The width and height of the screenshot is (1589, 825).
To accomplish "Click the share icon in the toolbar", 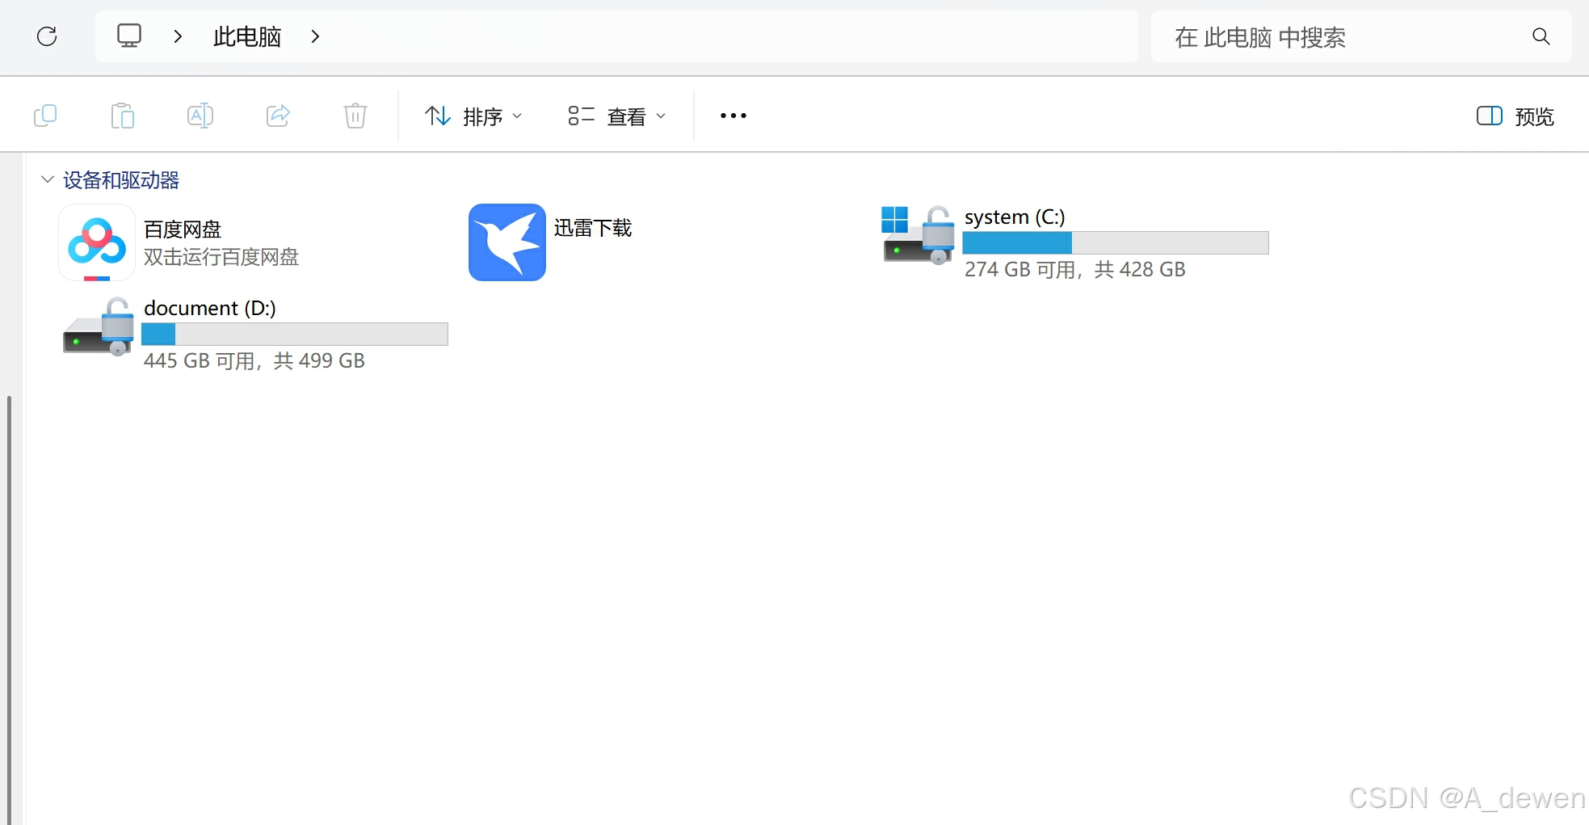I will [278, 116].
